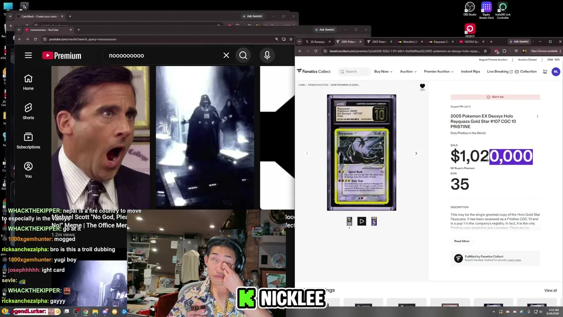Start YouTube voice search with the microphone
Screen dimensions: 563x317
point(267,55)
